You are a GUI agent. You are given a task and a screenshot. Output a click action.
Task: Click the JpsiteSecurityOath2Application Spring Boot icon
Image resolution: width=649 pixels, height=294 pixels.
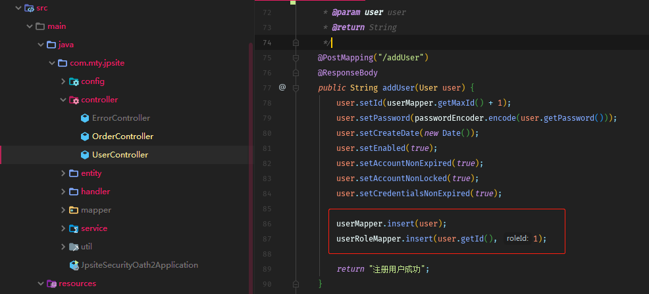click(x=74, y=265)
